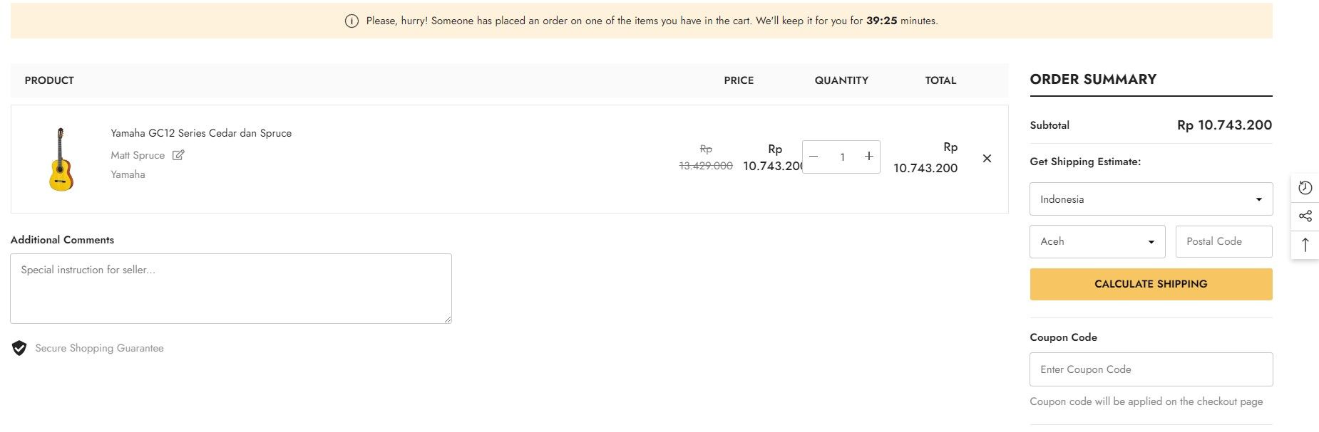Click the edit variant pencil icon
1319x432 pixels.
point(178,155)
